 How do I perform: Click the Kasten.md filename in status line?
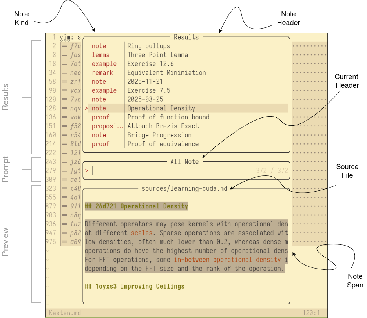point(65,313)
